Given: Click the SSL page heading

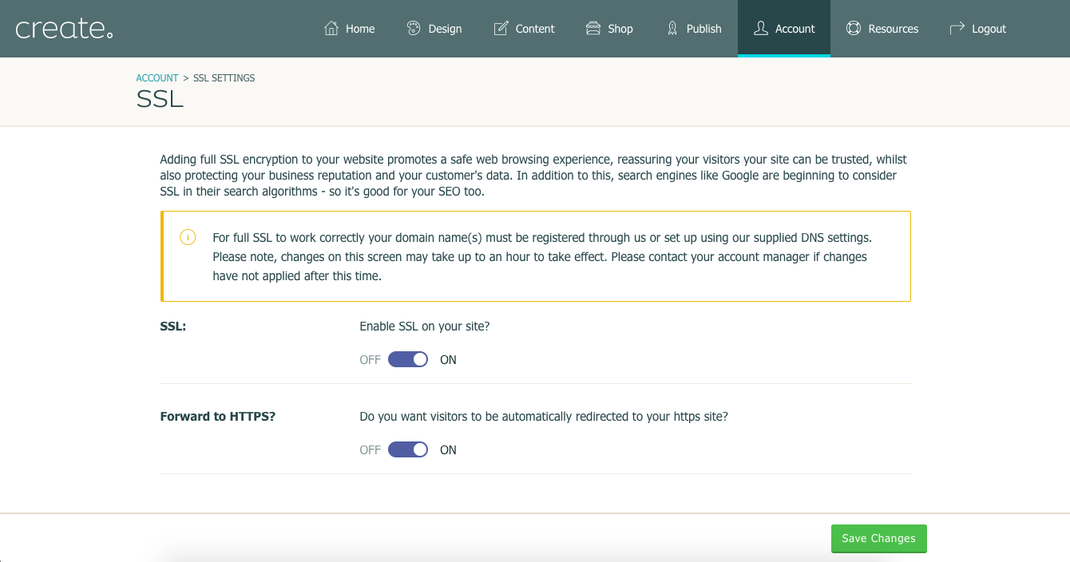Looking at the screenshot, I should 160,99.
